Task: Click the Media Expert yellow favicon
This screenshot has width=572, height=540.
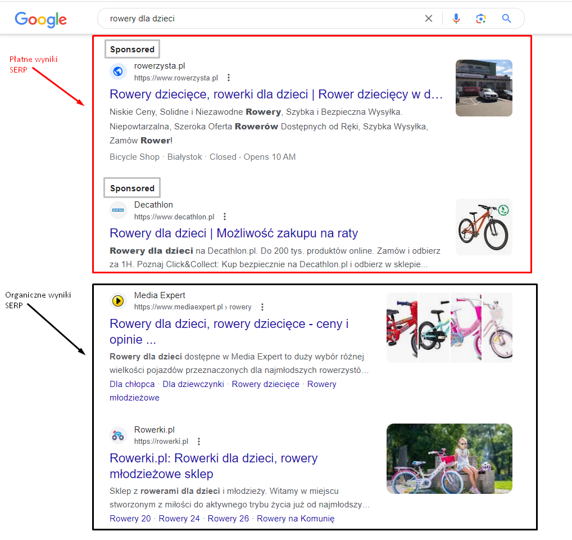Action: (118, 301)
